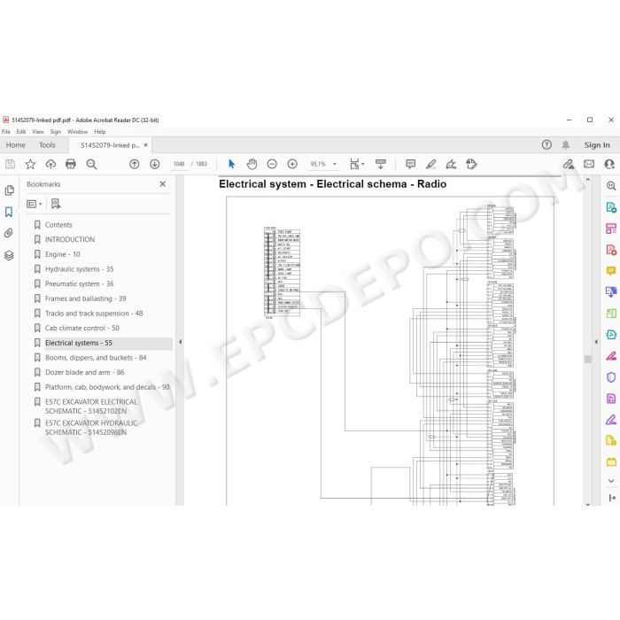This screenshot has width=620, height=620.
Task: Open Cab climate control - 50 bookmark
Action: [x=81, y=328]
